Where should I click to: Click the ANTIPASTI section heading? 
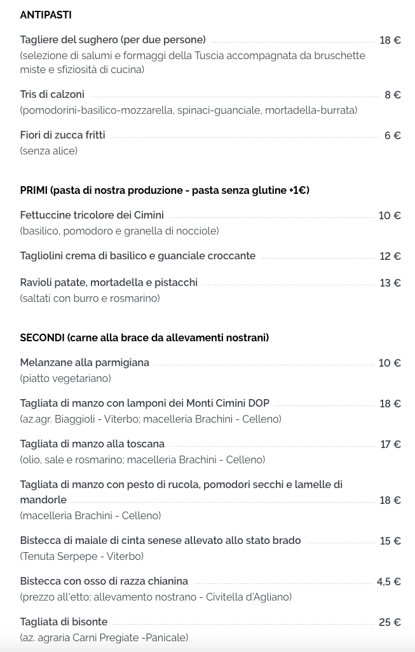click(46, 15)
